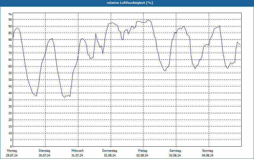Select the y-axis value 30
Image resolution: width=254 pixels, height=159 pixels.
click(10, 107)
